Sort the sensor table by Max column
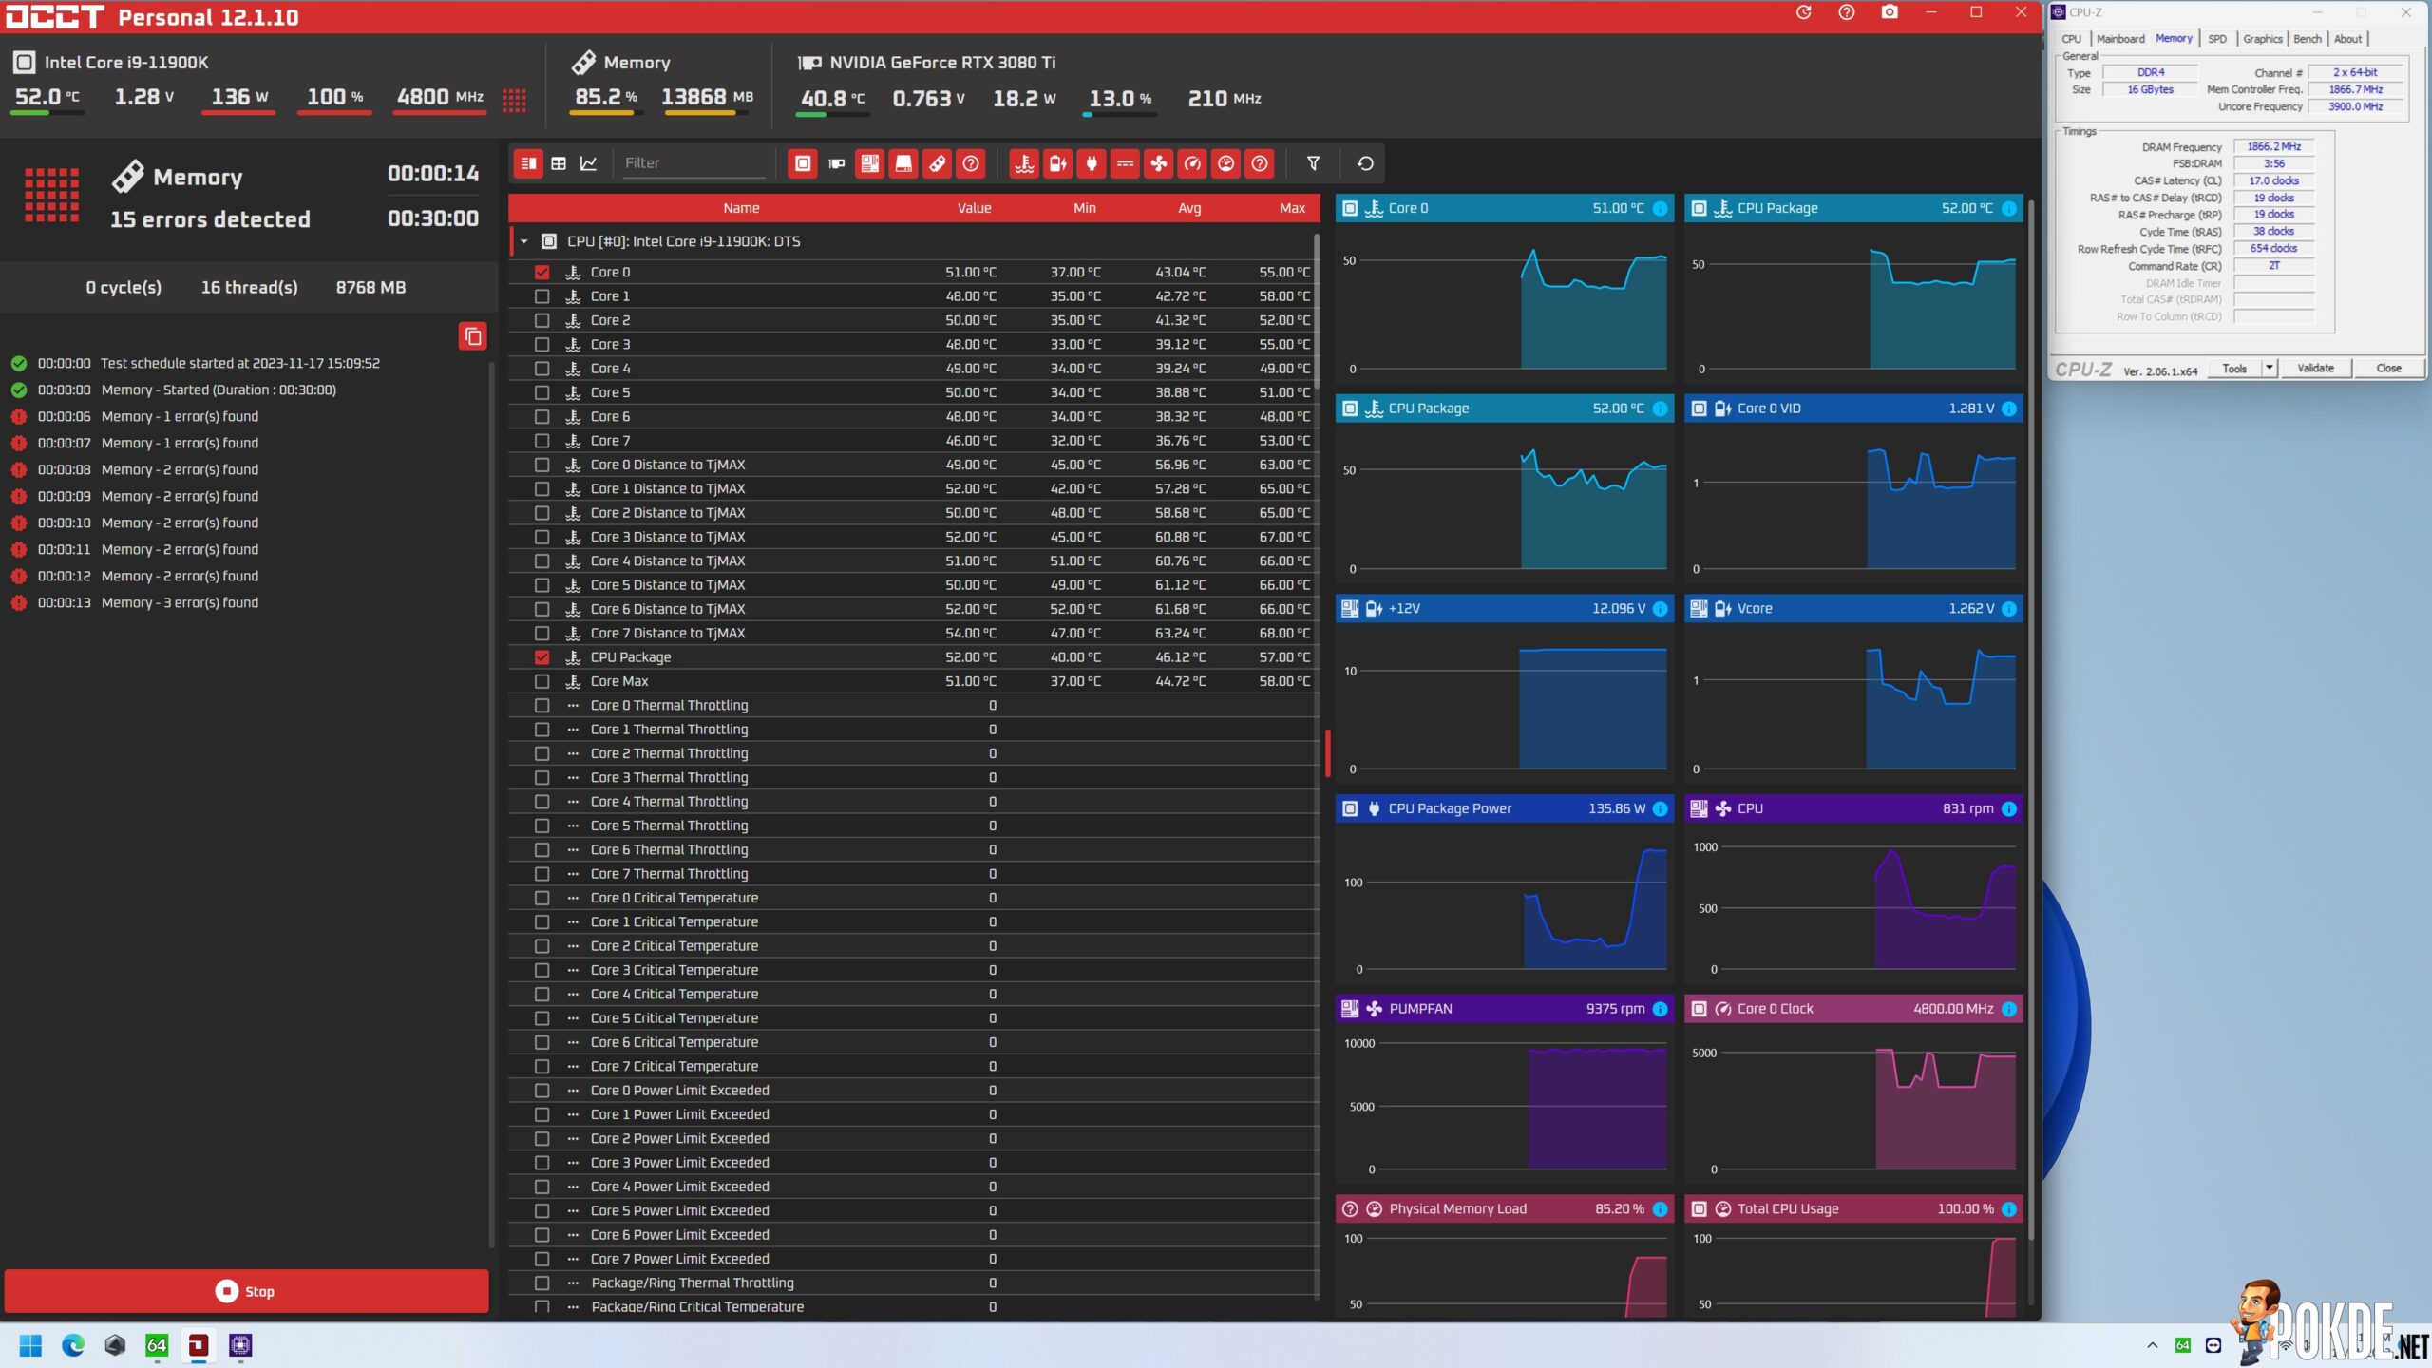The height and width of the screenshot is (1368, 2432). [1292, 208]
